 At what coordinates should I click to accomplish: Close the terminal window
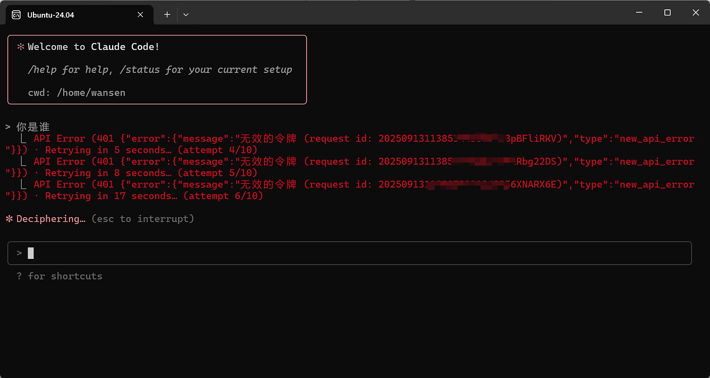pos(696,13)
